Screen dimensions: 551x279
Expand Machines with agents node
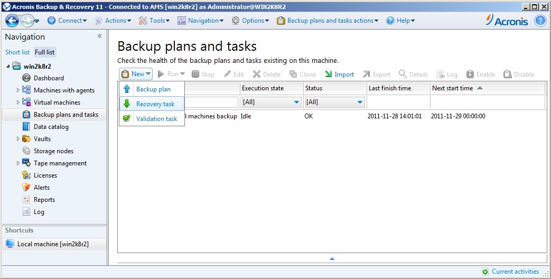tap(18, 90)
